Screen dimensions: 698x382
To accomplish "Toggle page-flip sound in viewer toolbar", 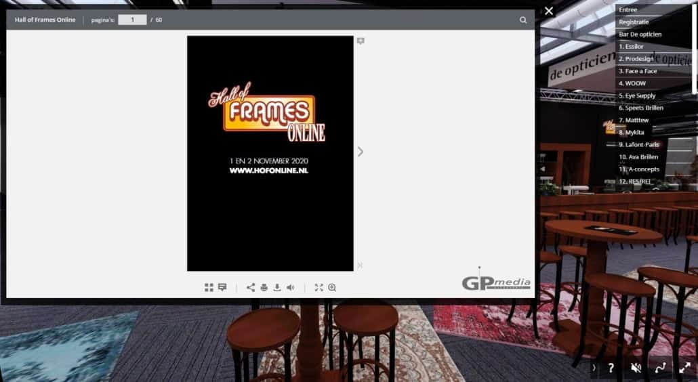I will point(290,288).
